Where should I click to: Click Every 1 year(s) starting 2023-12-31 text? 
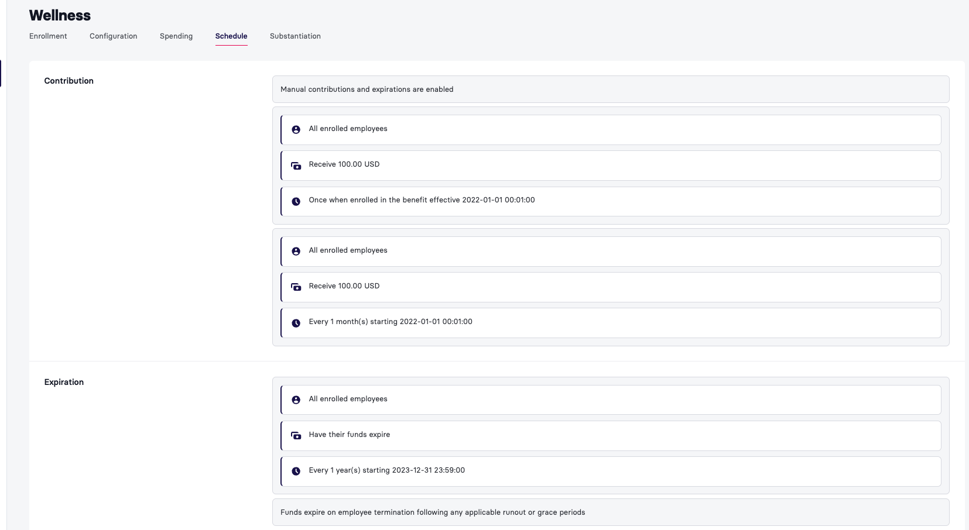(x=387, y=470)
